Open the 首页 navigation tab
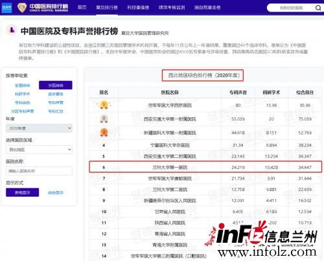This screenshot has height=261, width=324. tap(82, 8)
